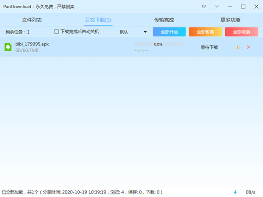Go to the 更多功能 tab
This screenshot has width=263, height=197.
point(230,20)
